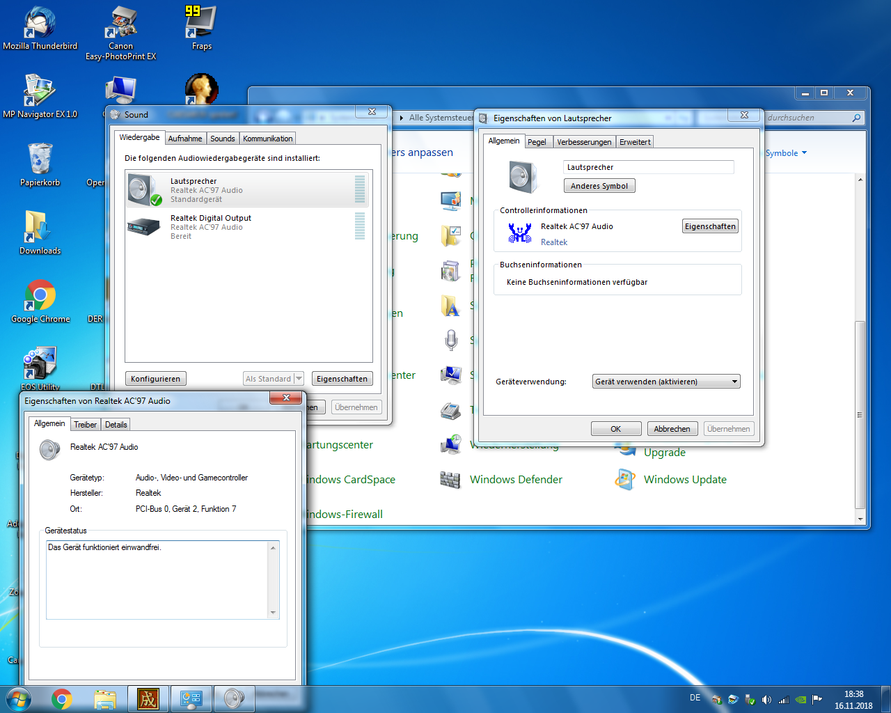The width and height of the screenshot is (891, 713).
Task: Open Windows Update link
Action: coord(685,480)
